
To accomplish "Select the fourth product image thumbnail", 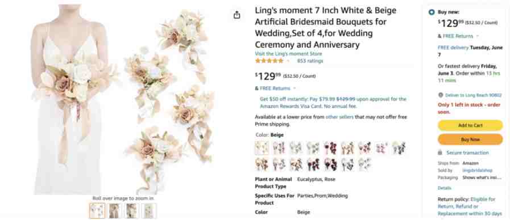I will [x=148, y=210].
